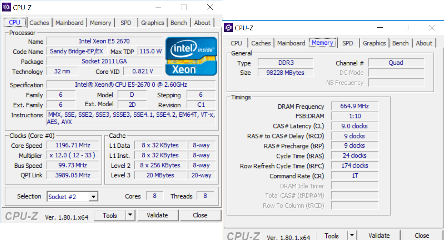Open the About tab in right window
Screen dimensions: 444x240
coord(424,43)
